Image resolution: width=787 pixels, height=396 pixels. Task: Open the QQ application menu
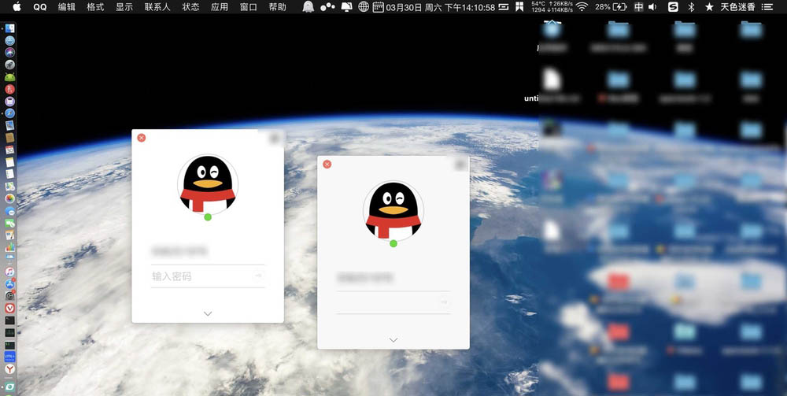point(40,7)
